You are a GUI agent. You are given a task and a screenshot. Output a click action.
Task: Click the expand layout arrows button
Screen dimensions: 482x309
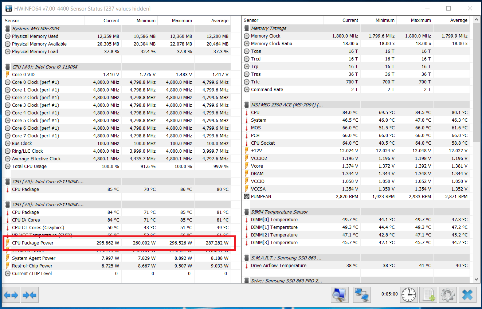[11, 295]
